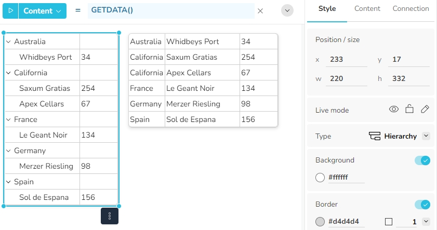Click the border color swatch #d4d4d4

click(320, 222)
